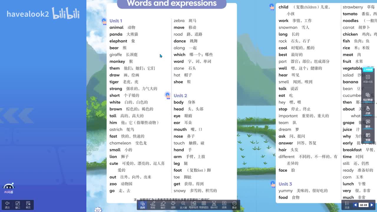
Task: Go to the next page arrow
Action: [x=372, y=205]
